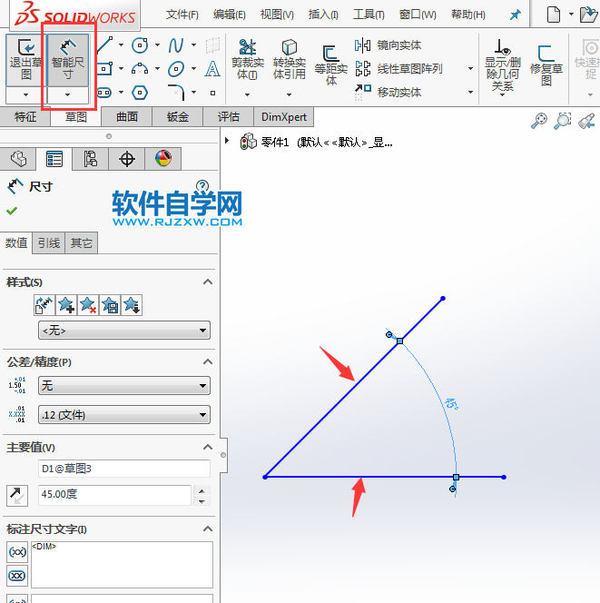The width and height of the screenshot is (600, 603).
Task: Click Zoom to Fit in view toolbar
Action: tap(539, 121)
